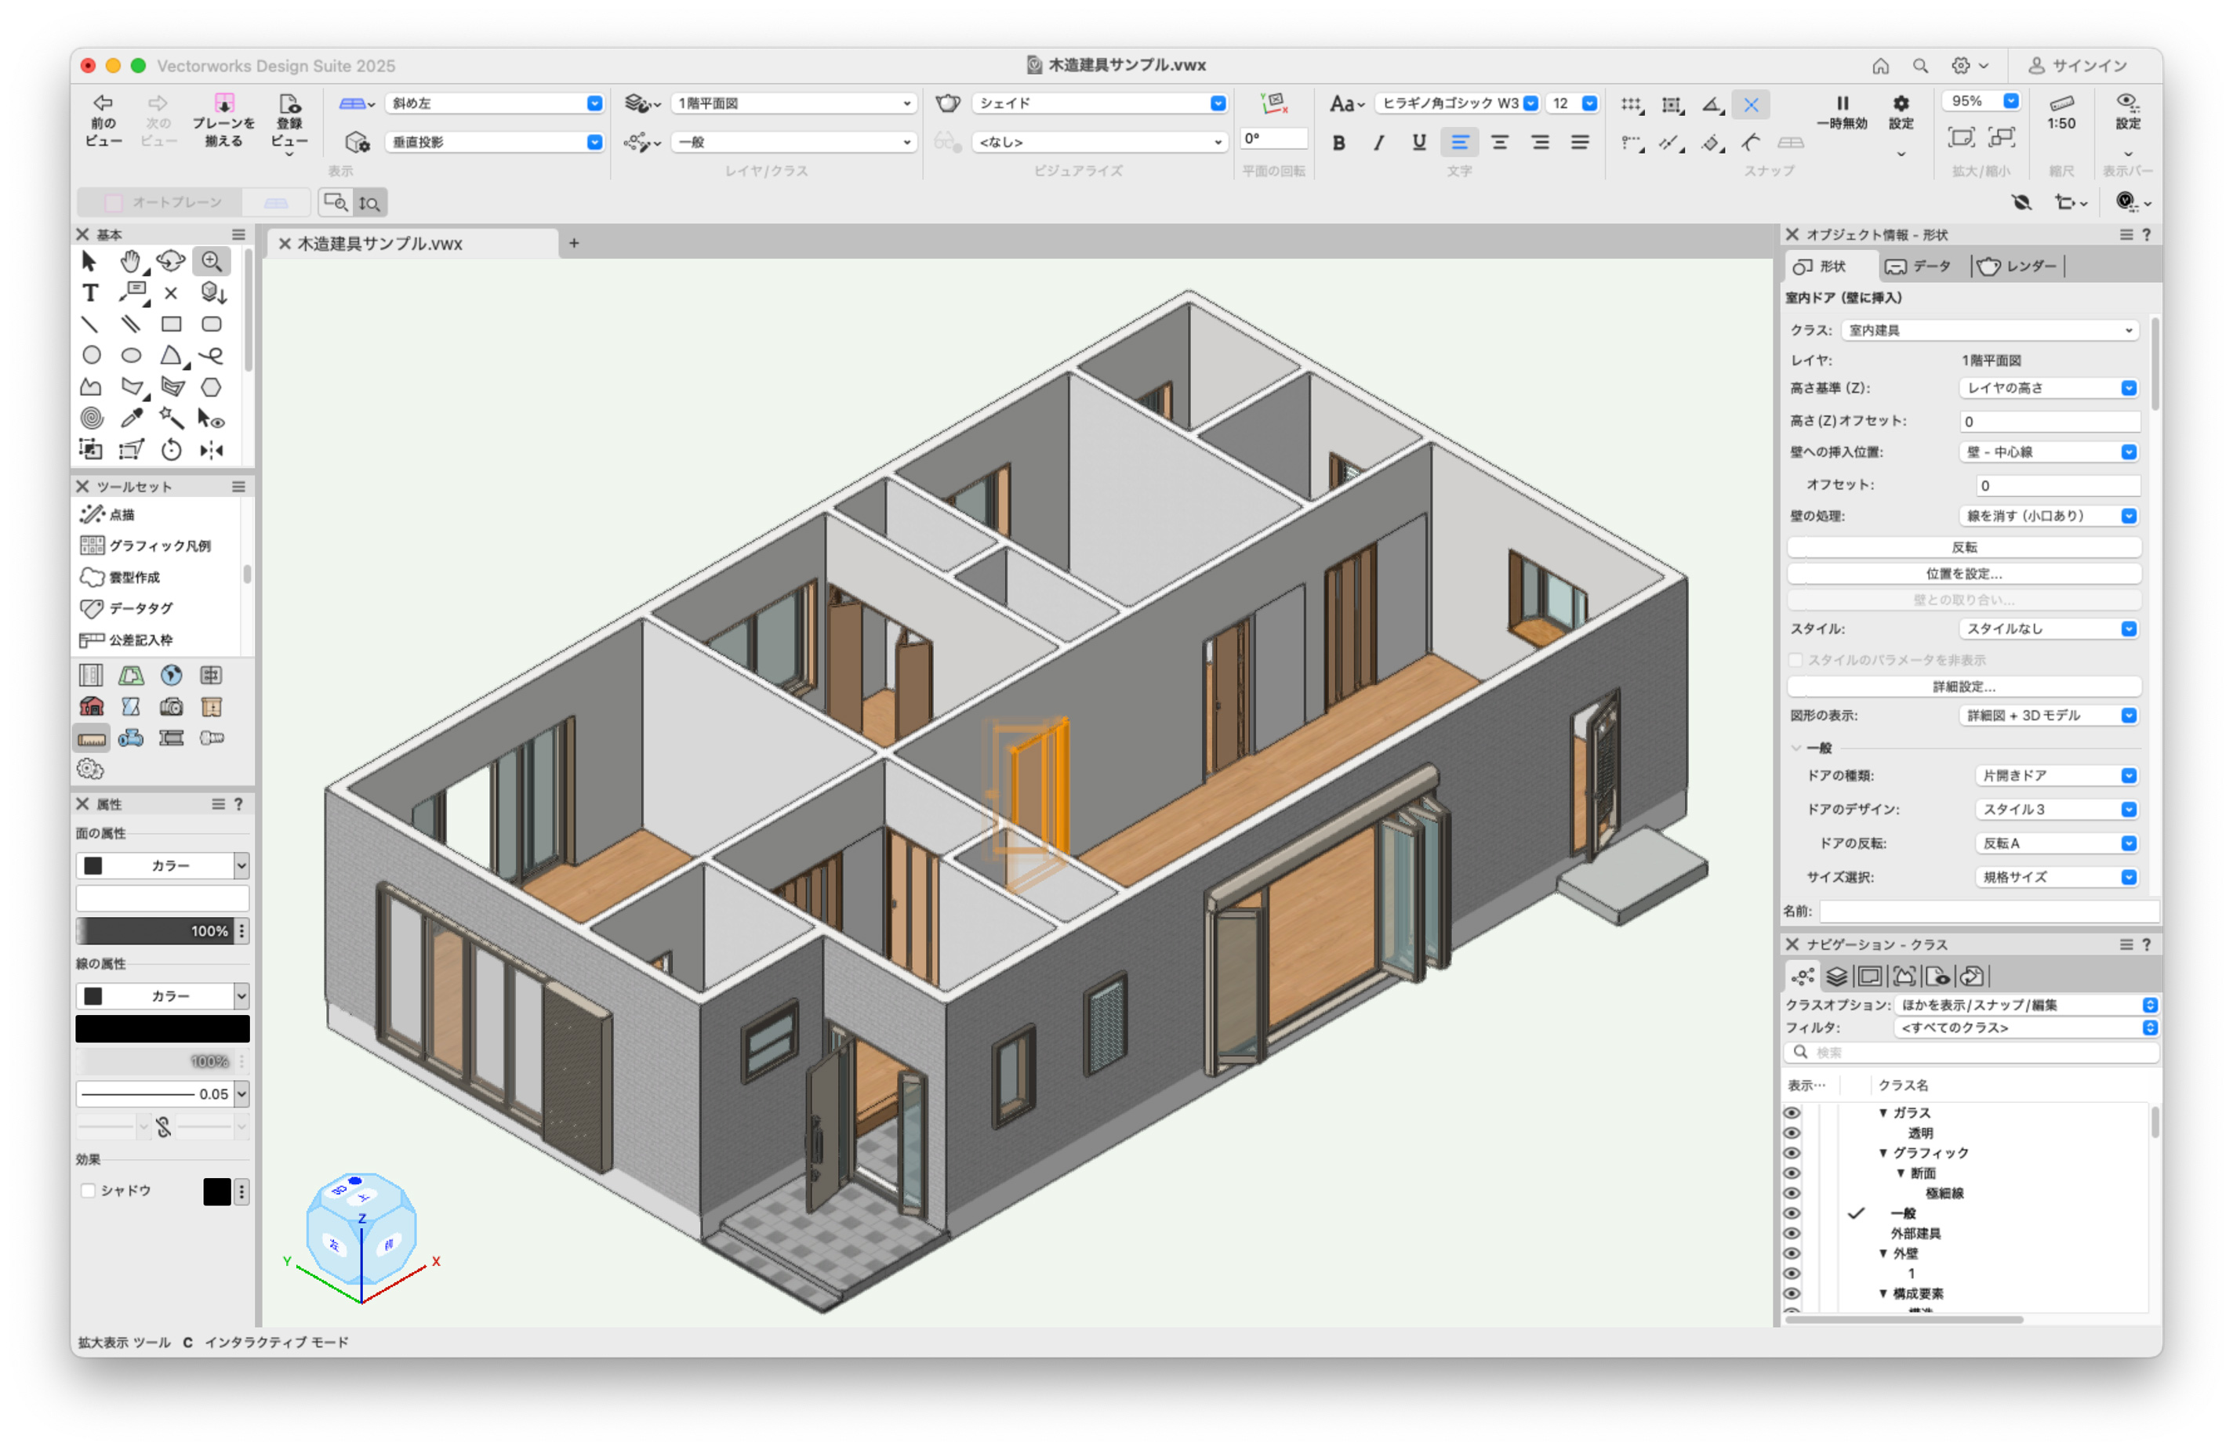Pick the Mirror tool
This screenshot has height=1450, width=2233.
(x=212, y=450)
